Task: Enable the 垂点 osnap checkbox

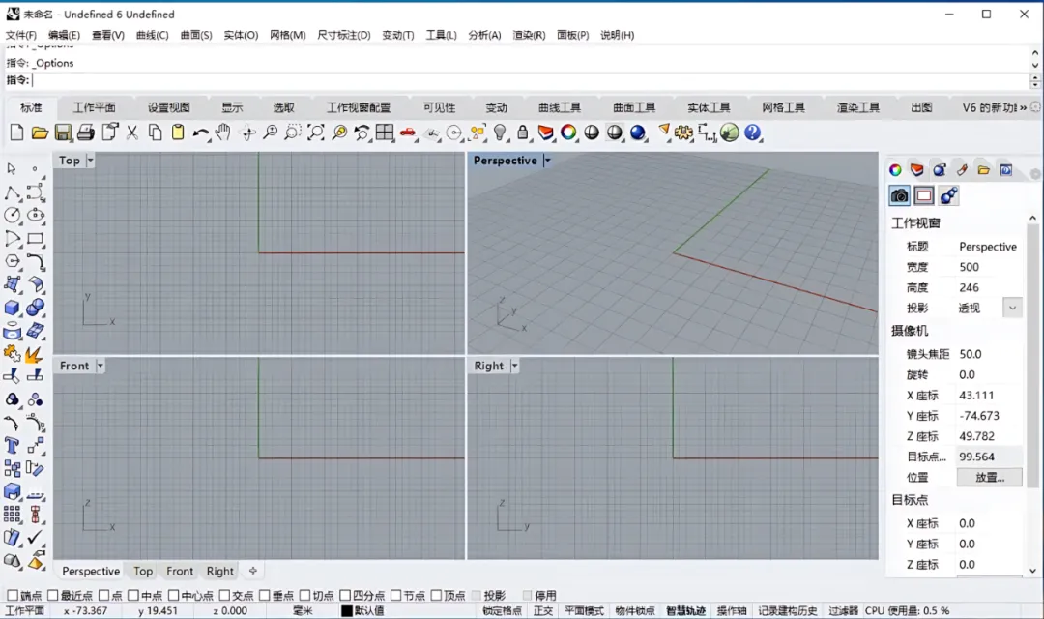Action: 264,595
